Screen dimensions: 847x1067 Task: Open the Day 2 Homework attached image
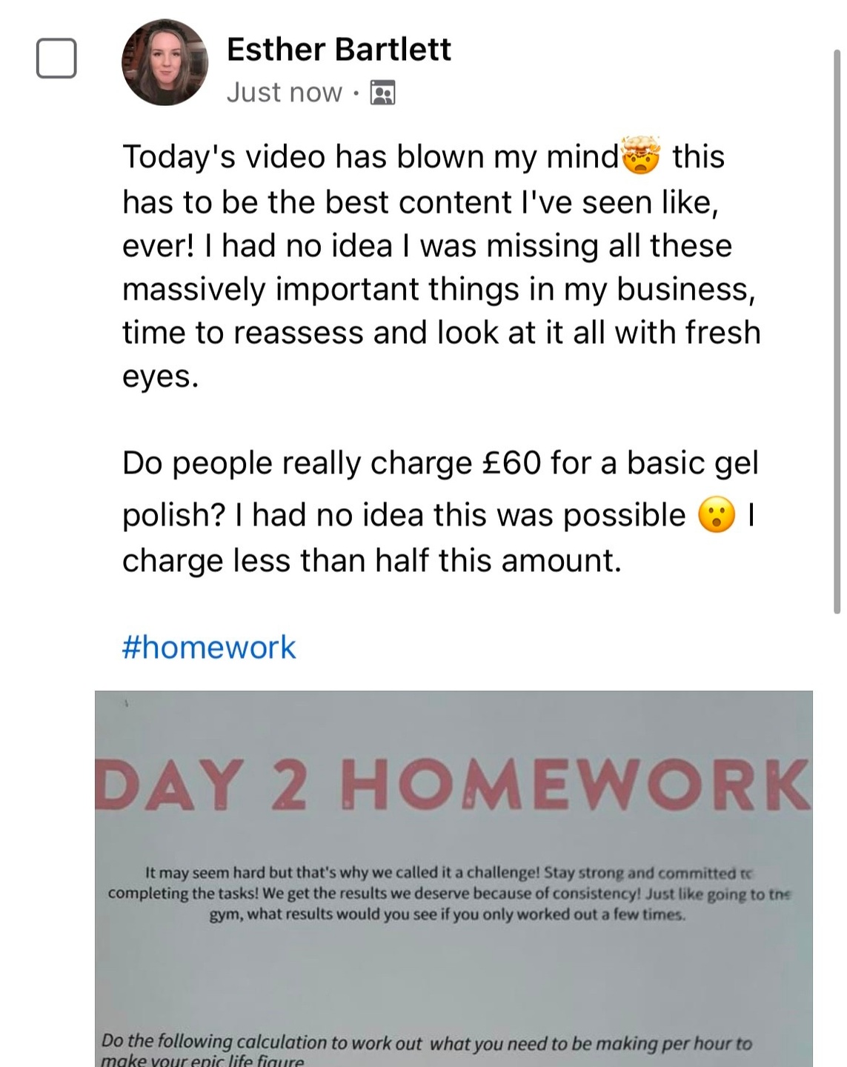pos(454,879)
